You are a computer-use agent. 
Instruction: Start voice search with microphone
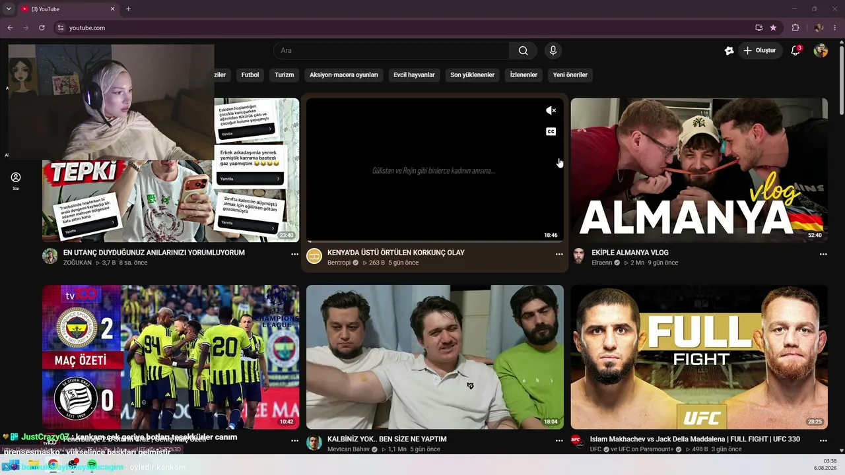(553, 51)
